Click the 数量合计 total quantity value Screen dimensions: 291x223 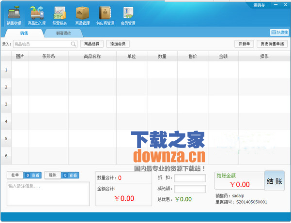(x=120, y=178)
